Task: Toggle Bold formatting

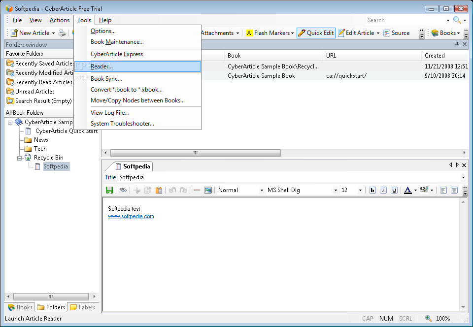Action: [372, 190]
